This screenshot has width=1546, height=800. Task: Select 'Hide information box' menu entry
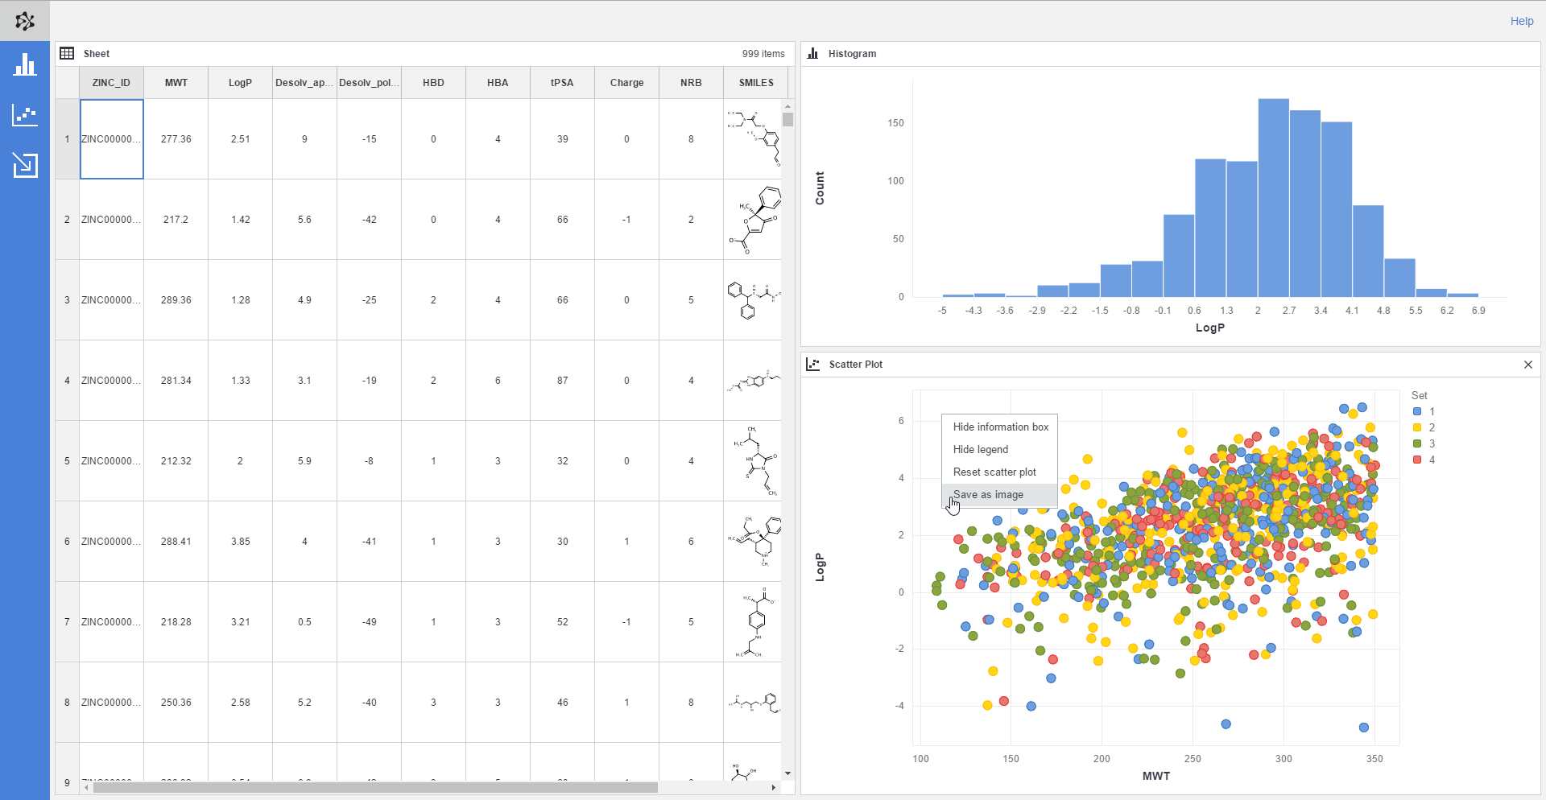pyautogui.click(x=1000, y=427)
